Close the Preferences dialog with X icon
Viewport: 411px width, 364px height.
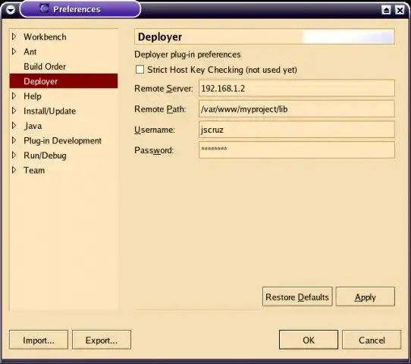coord(400,10)
